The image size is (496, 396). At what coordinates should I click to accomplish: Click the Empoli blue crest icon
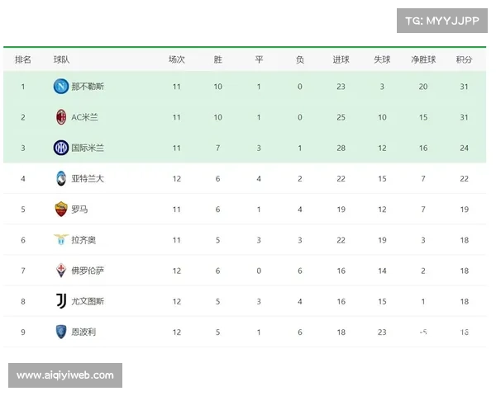(60, 332)
